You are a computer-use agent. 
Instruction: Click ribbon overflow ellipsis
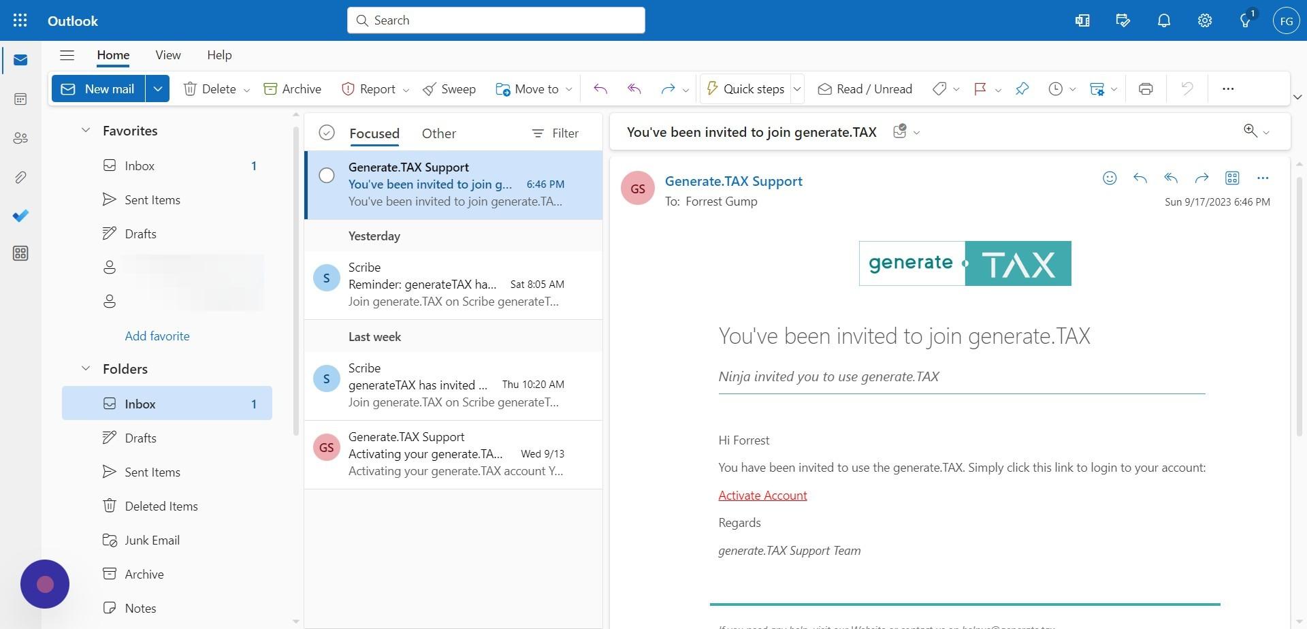click(1228, 89)
